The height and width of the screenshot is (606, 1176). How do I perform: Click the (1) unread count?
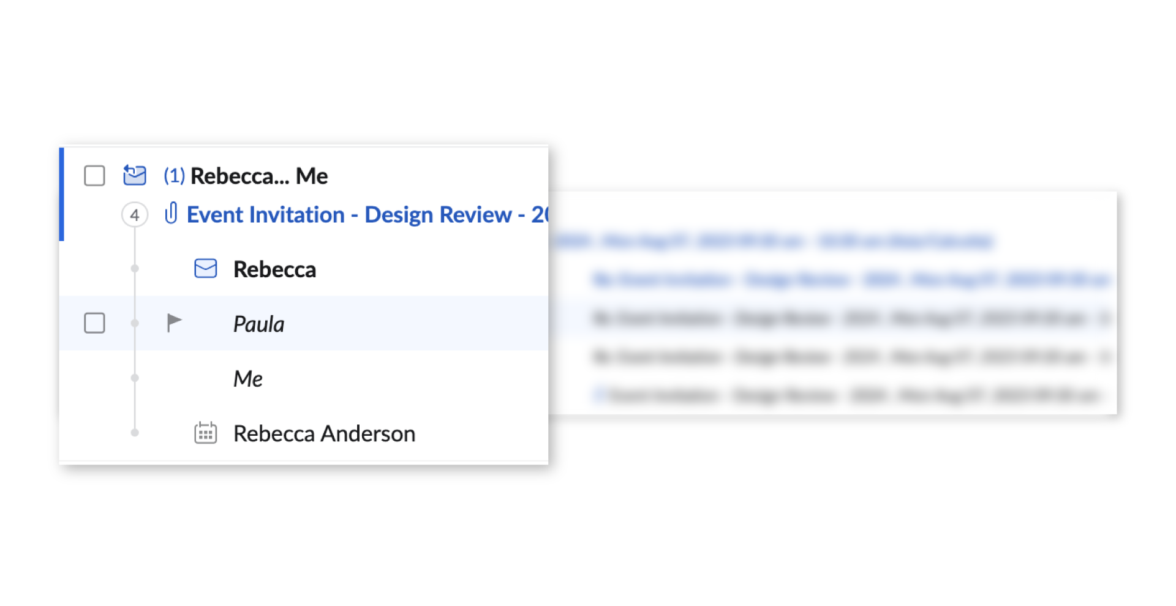point(174,176)
